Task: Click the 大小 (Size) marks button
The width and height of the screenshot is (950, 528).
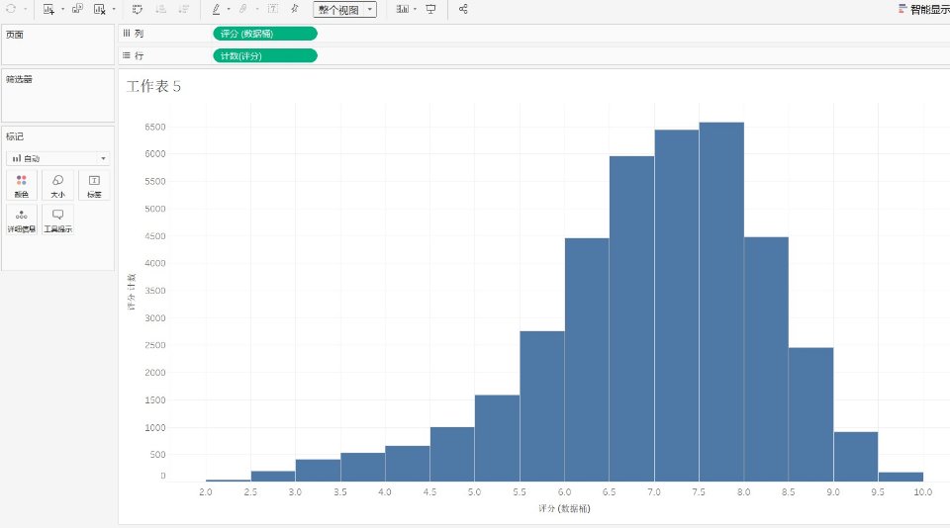Action: [57, 185]
